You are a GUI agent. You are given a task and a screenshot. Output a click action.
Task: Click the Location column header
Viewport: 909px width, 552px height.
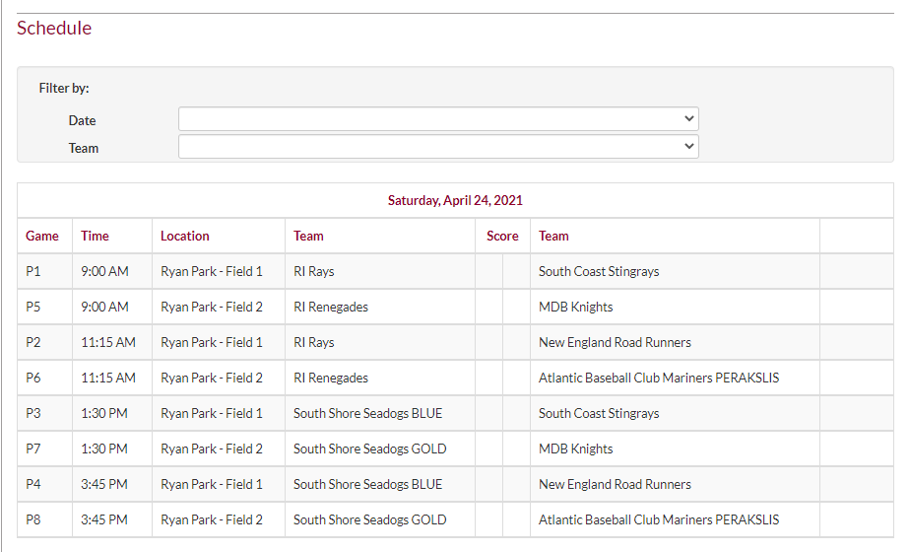click(x=185, y=236)
